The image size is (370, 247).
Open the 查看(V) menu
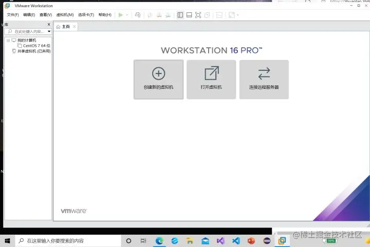coord(46,15)
